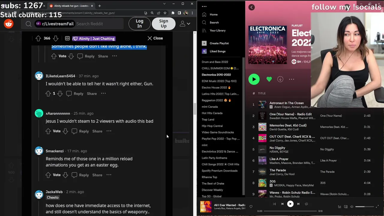The image size is (384, 216).
Task: Open Chrome extensions puzzle icon
Action: pos(173,13)
